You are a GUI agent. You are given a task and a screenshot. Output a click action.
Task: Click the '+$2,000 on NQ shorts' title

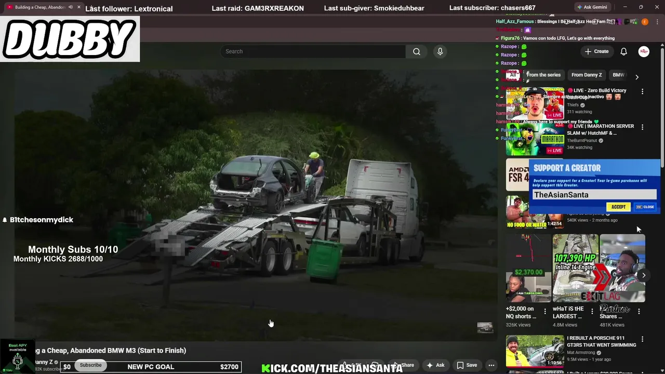(x=521, y=312)
